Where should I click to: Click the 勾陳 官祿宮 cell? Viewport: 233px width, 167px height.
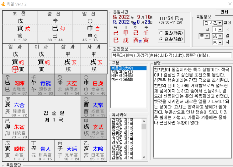coord(15,85)
